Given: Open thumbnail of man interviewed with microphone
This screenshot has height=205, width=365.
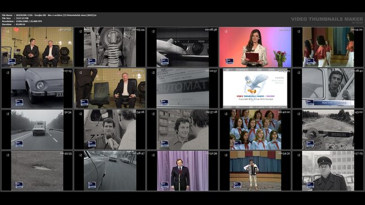Looking at the screenshot, I should coord(110,130).
